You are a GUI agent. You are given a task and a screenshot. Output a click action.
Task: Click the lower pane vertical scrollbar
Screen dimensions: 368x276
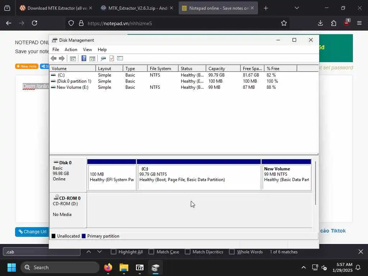pos(316,183)
